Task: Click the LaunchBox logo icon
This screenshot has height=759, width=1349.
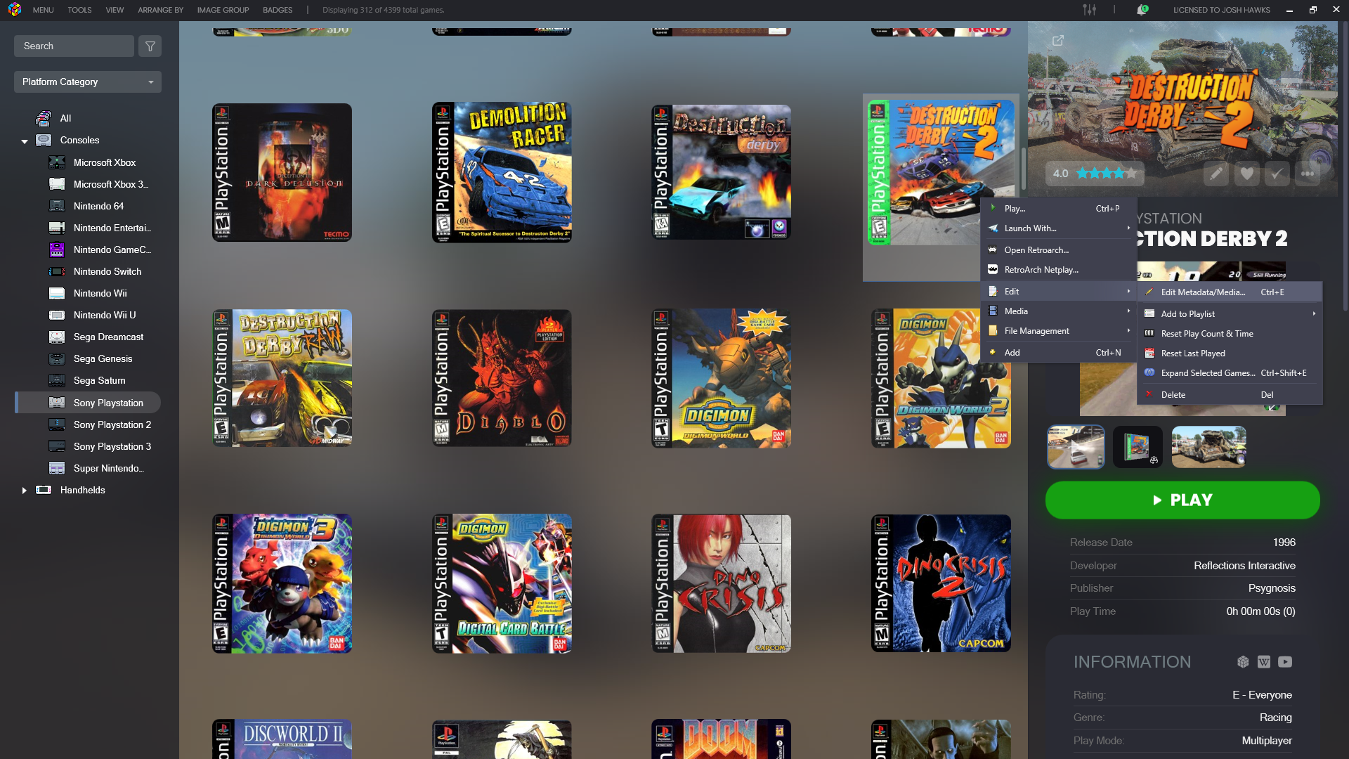Action: coord(15,10)
